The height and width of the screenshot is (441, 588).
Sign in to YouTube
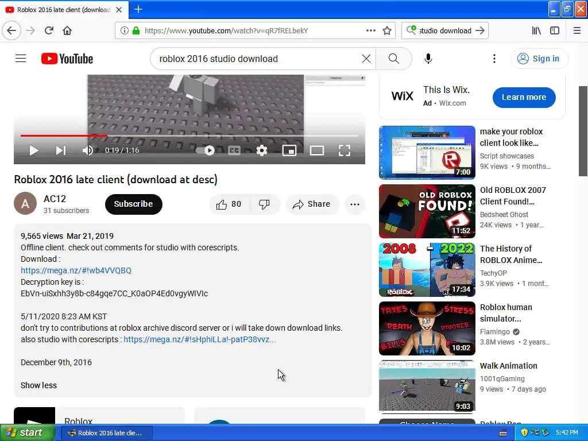coord(539,59)
